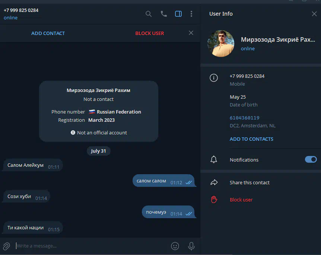This screenshot has height=255, width=321.
Task: Toggle the Notifications switch off
Action: tap(311, 159)
